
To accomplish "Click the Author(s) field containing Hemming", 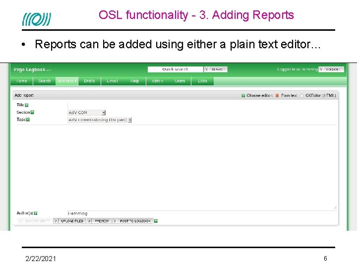I will tap(201, 213).
